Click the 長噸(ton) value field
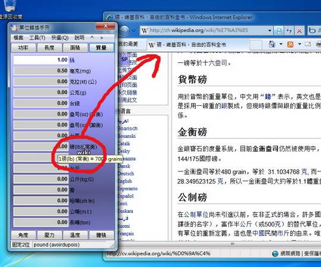 click(x=41, y=222)
